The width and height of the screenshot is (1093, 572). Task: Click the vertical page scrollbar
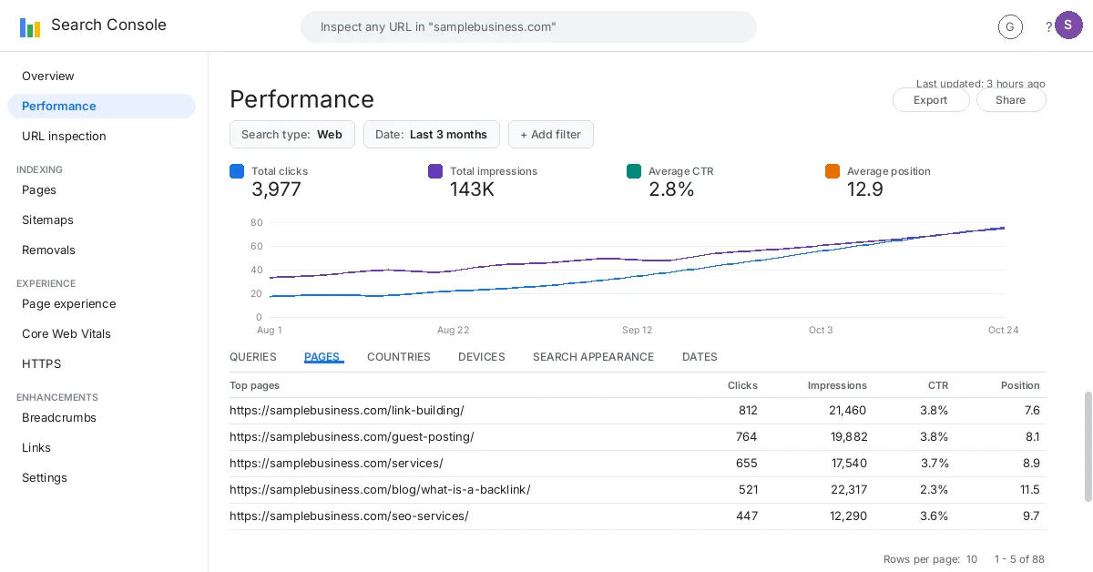pyautogui.click(x=1088, y=446)
